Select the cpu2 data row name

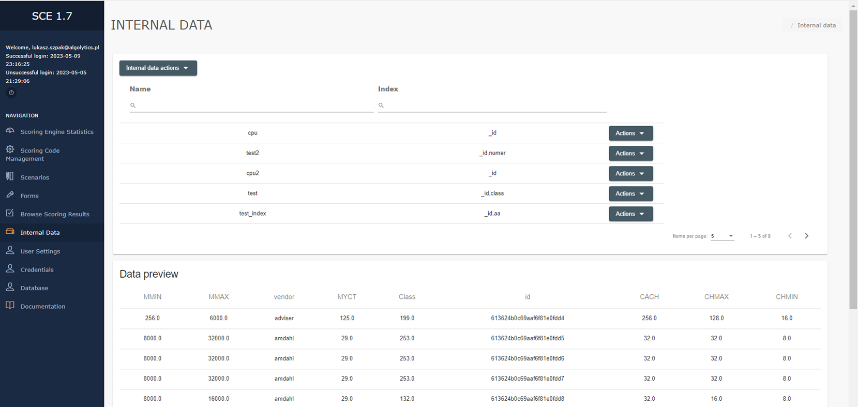pos(252,173)
